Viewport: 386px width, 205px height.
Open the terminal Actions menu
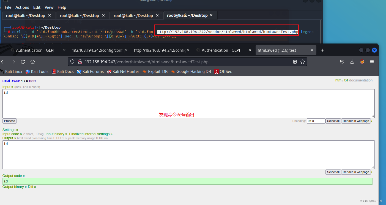[x=22, y=7]
